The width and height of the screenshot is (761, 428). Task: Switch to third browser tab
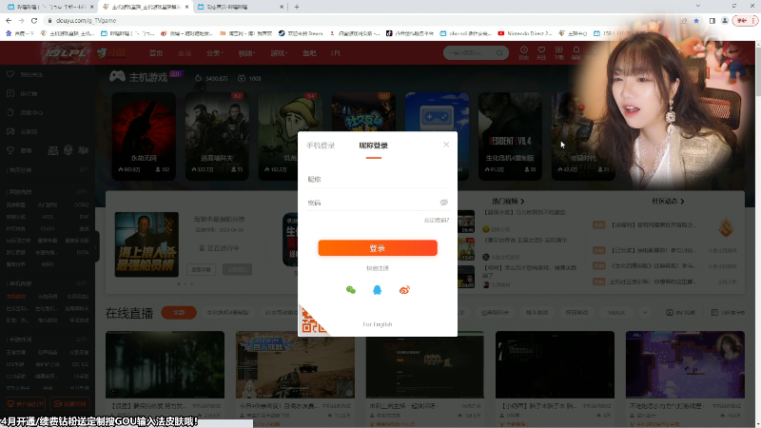241,7
